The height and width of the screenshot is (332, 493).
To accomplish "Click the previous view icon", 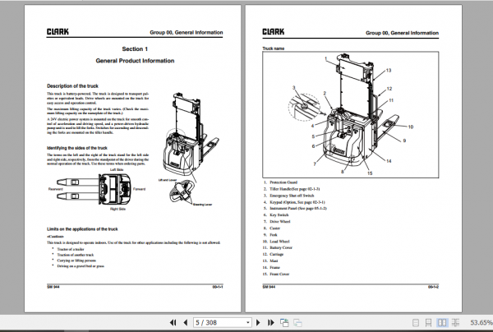I will tap(284, 323).
